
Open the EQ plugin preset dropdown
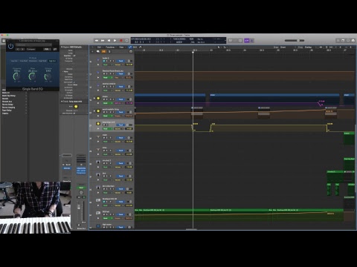(x=33, y=44)
